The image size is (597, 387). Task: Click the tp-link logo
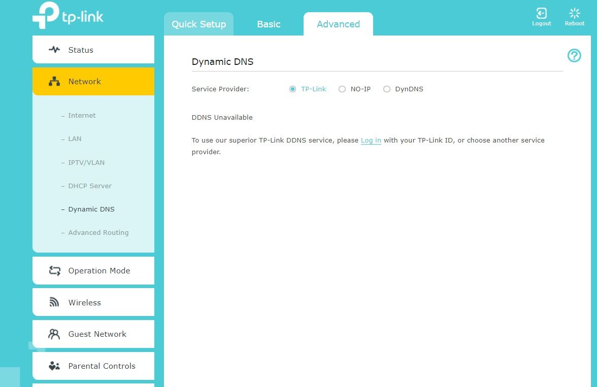[68, 15]
